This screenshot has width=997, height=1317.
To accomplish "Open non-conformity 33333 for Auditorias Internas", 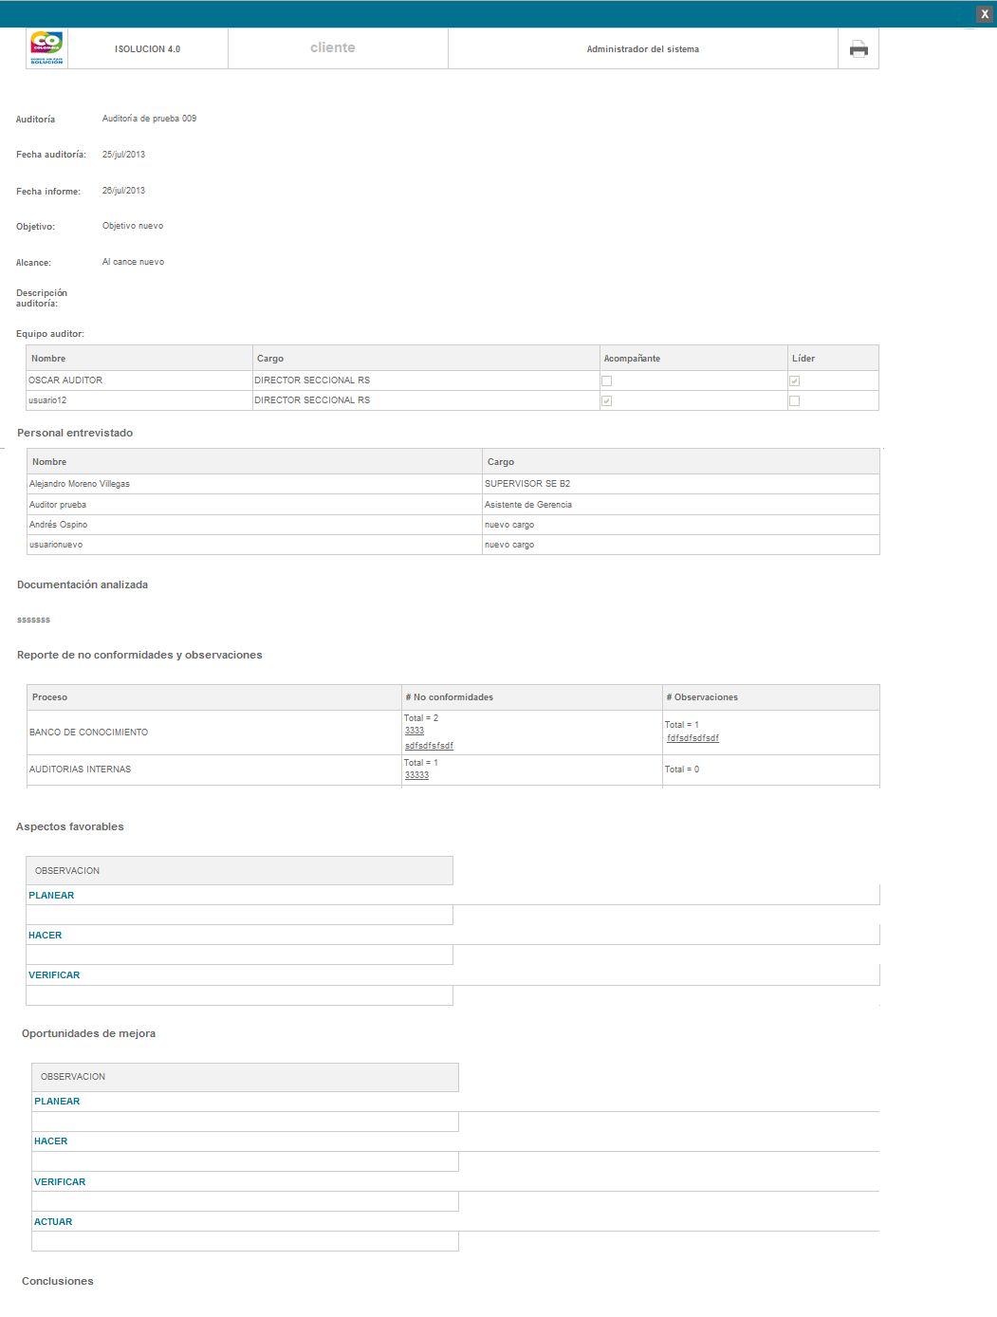I will pos(416,775).
